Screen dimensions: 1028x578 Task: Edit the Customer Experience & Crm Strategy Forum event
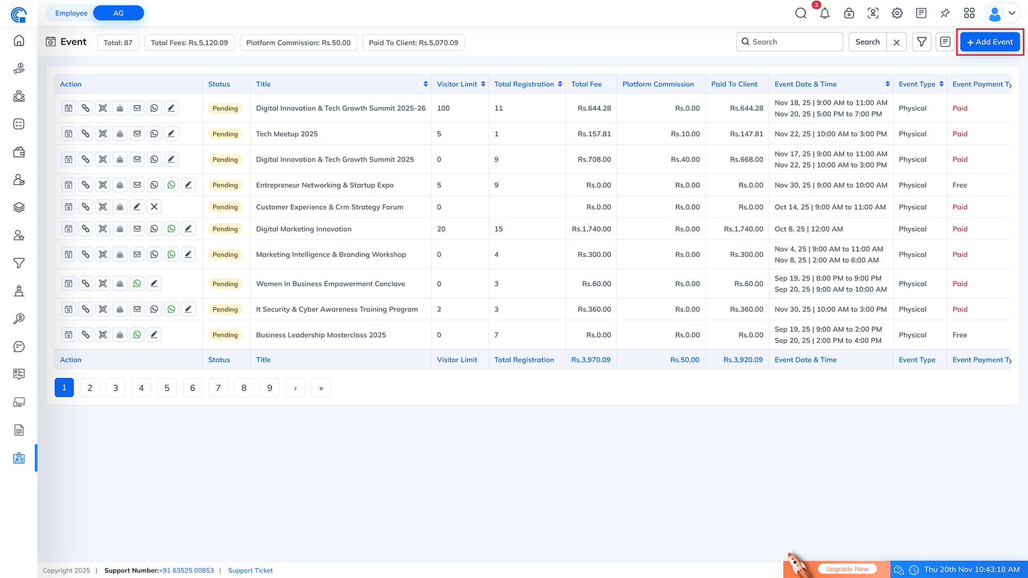[x=137, y=207]
